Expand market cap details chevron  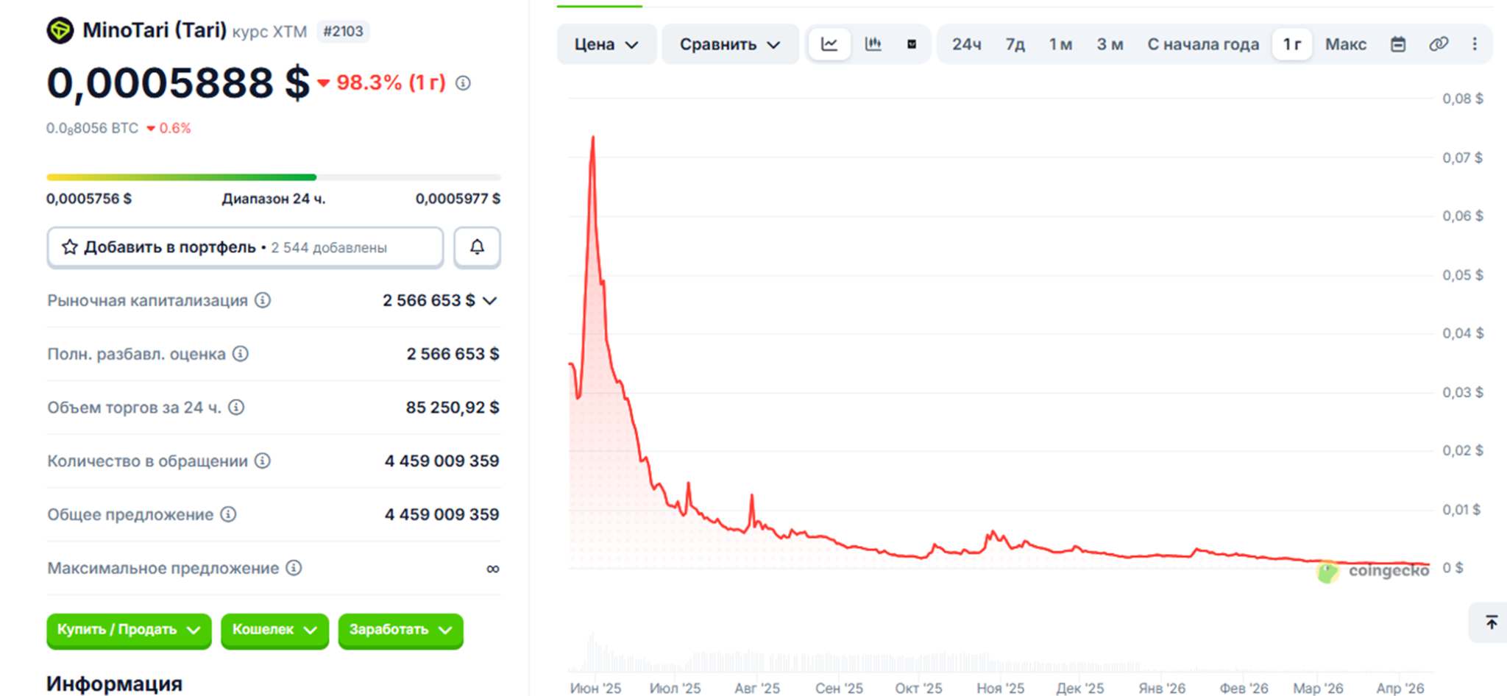490,300
